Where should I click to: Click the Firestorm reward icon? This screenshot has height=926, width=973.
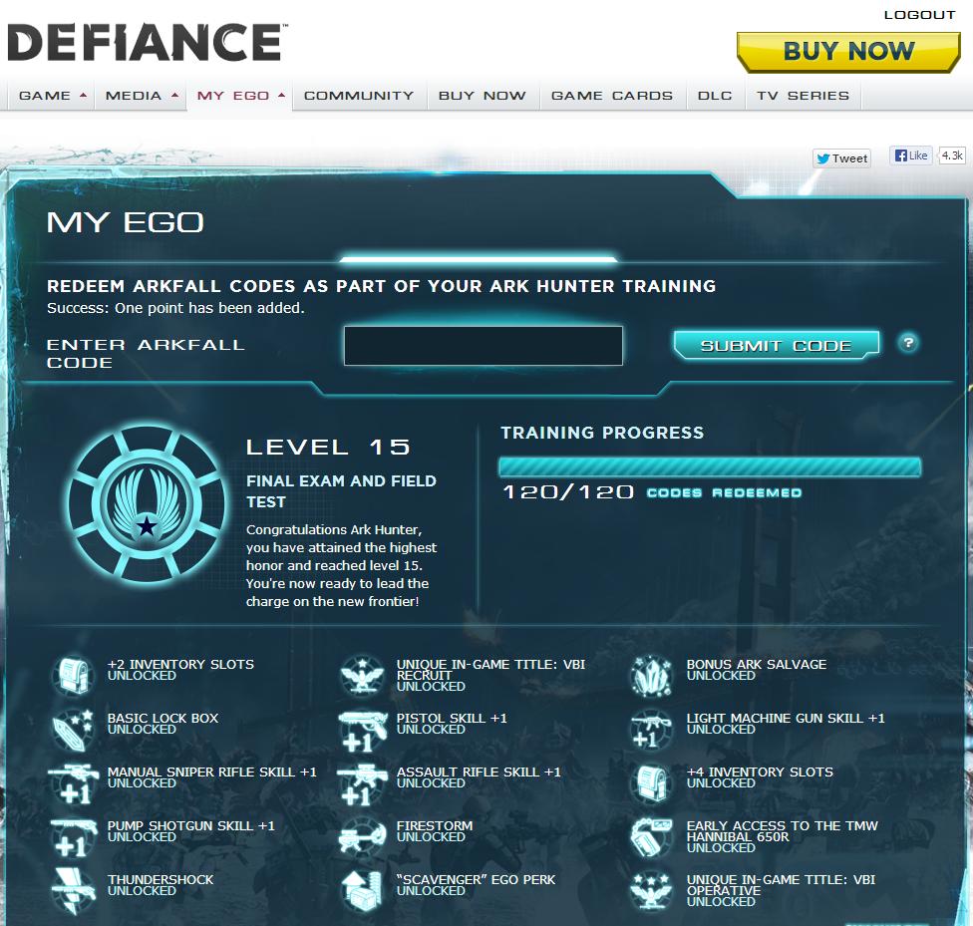click(x=363, y=837)
